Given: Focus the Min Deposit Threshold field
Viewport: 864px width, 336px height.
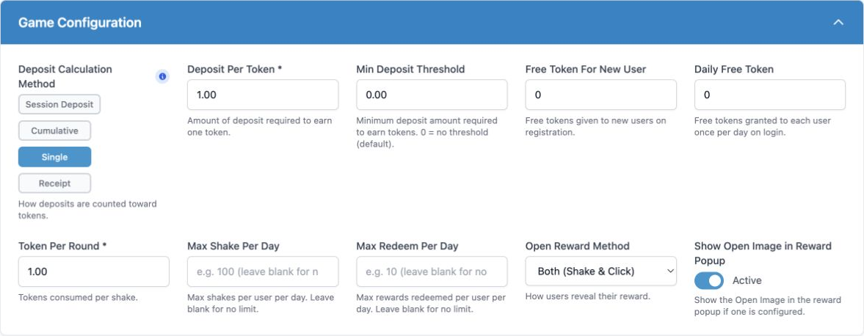Looking at the screenshot, I should coord(432,95).
